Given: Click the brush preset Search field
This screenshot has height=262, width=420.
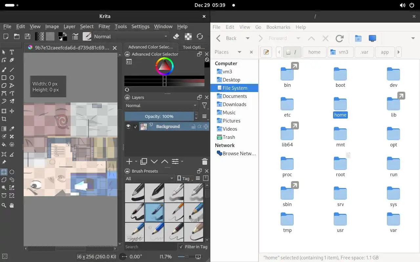Looking at the screenshot, I should [x=150, y=247].
